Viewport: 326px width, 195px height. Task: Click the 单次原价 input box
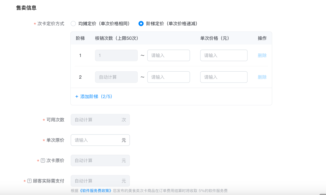click(97, 140)
